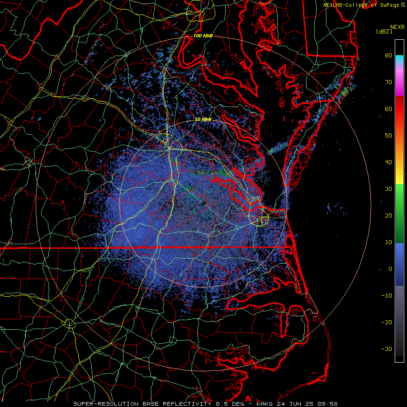Click the 20 dBZ scale value
The image size is (407, 407).
pyautogui.click(x=388, y=215)
